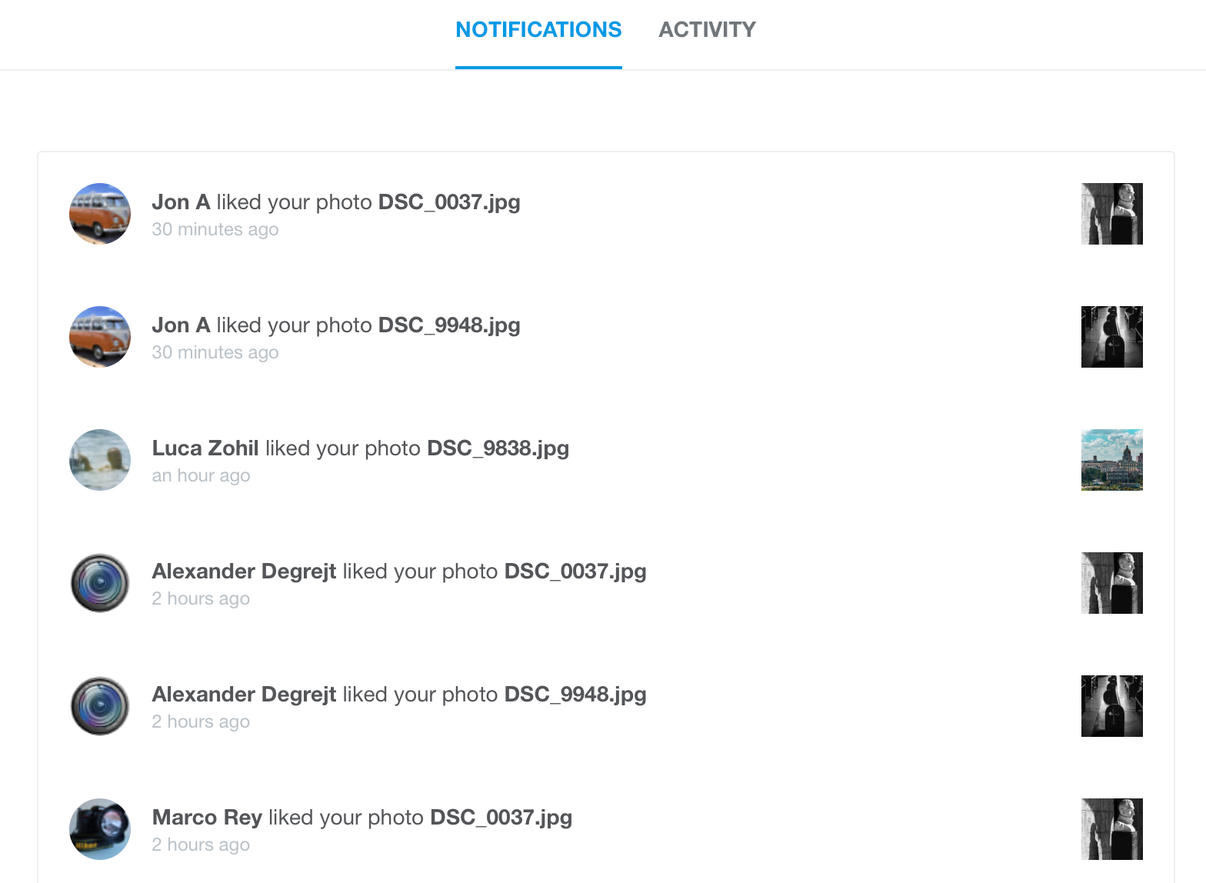This screenshot has height=883, width=1206.
Task: Open DSC_9948.jpg thumbnail in Jon A's notification
Action: (x=1111, y=337)
